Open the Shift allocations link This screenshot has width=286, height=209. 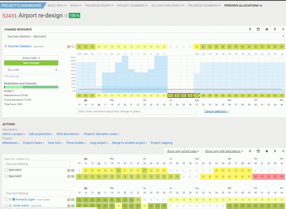(68, 134)
